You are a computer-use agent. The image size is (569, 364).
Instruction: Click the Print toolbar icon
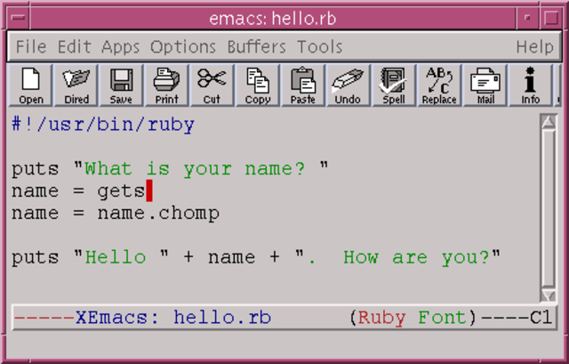[x=166, y=85]
